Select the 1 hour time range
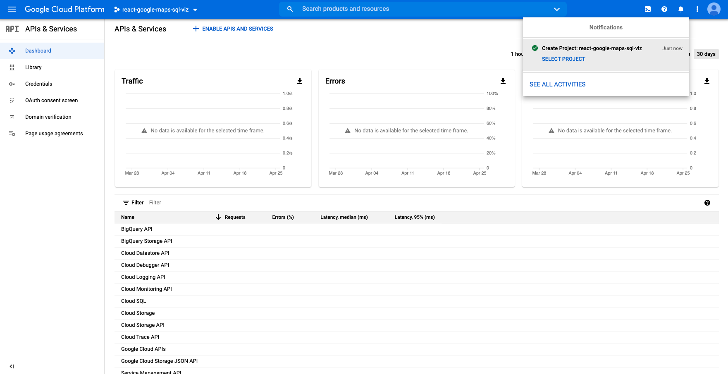 [516, 54]
